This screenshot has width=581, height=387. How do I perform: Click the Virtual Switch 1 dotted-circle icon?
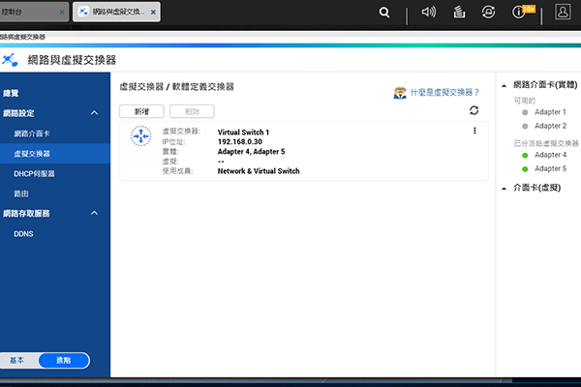140,135
